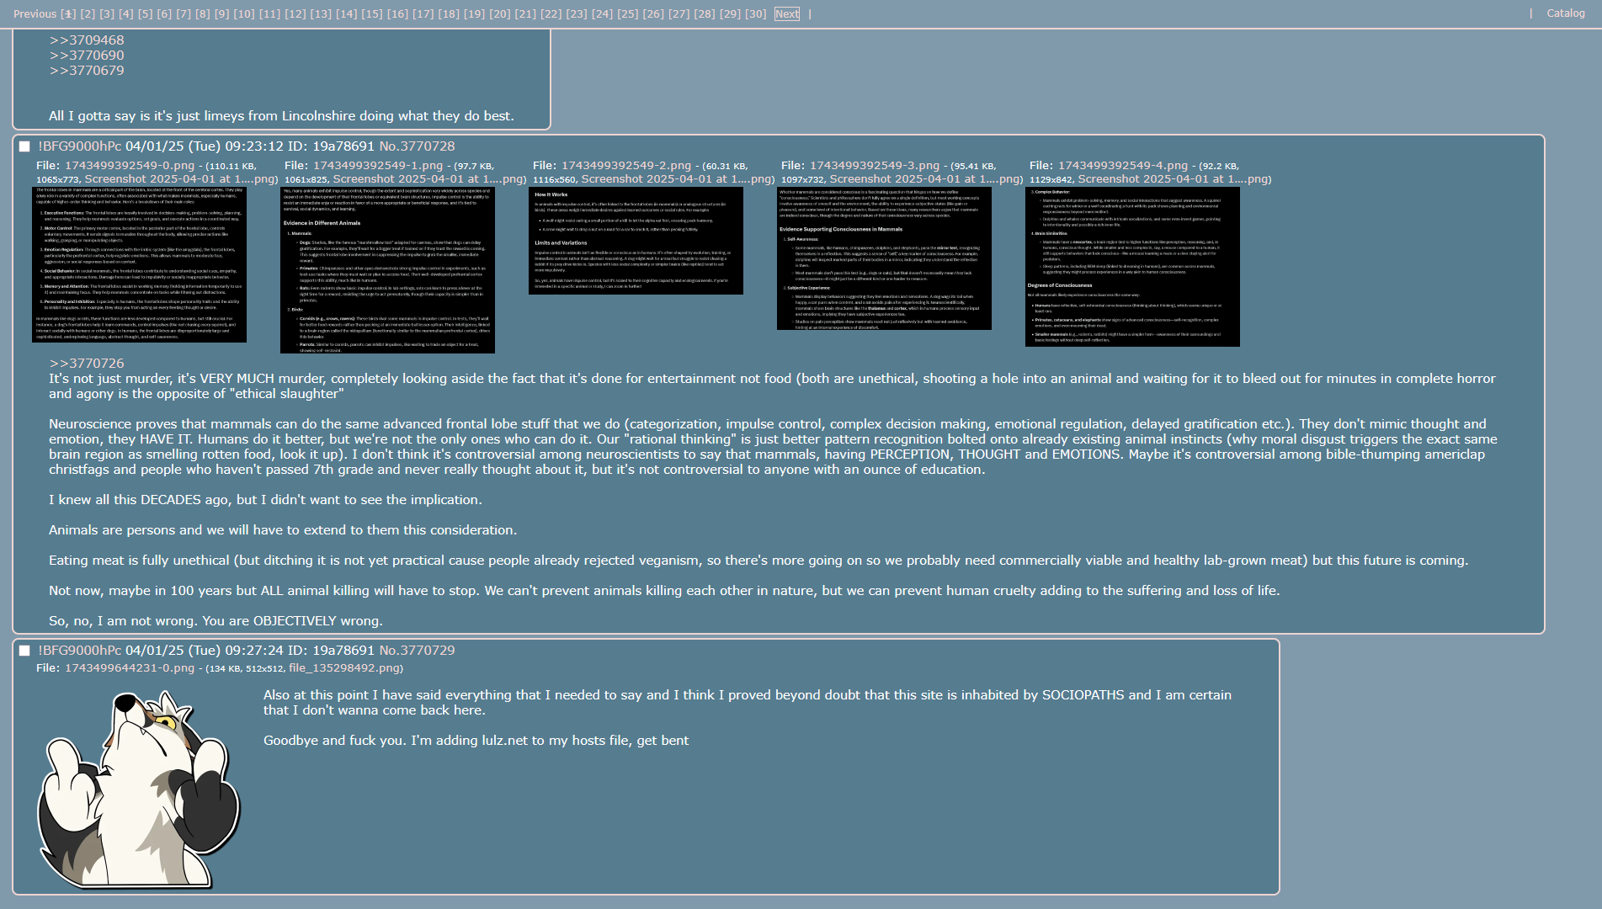Go to the Previous page link
Screen dimensions: 1602x909
pos(35,13)
